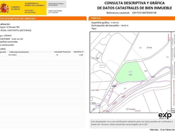The image size is (175, 131).
Task: Click the Spanish coat of arms emblem
Action: pos(4,8)
